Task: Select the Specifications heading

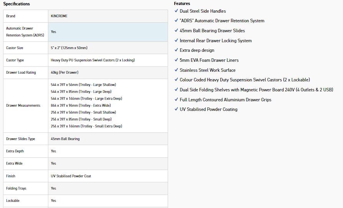Action: pos(16,4)
